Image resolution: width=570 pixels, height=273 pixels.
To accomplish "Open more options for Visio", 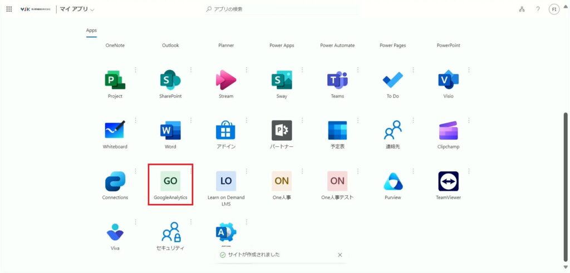I will pos(469,70).
